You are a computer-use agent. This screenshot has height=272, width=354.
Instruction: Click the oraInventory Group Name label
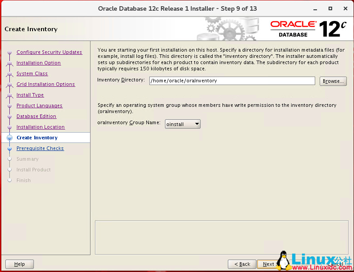tap(129, 122)
